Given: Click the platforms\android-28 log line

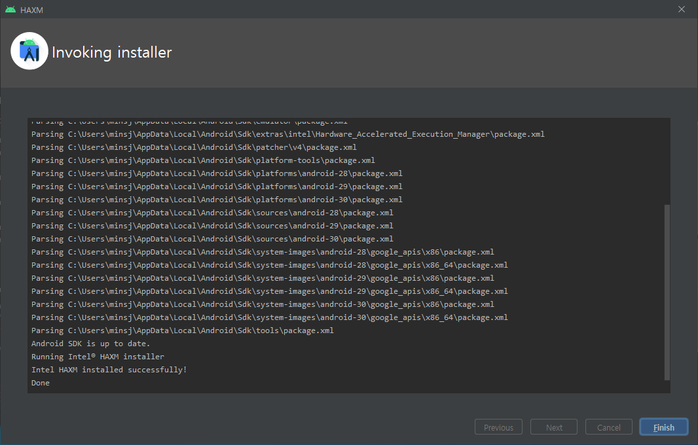Looking at the screenshot, I should (x=217, y=173).
